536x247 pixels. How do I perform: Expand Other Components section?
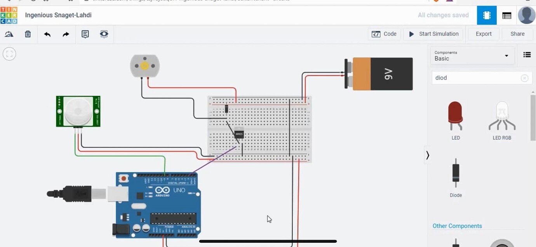tap(457, 226)
